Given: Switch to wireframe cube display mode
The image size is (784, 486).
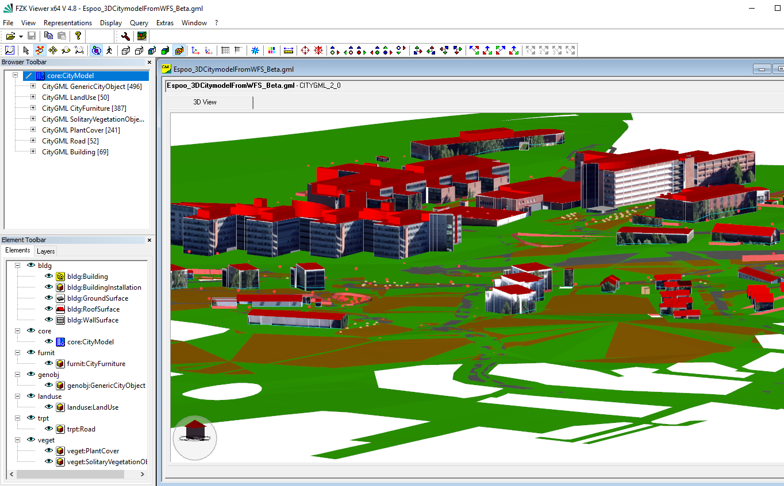Looking at the screenshot, I should point(126,50).
